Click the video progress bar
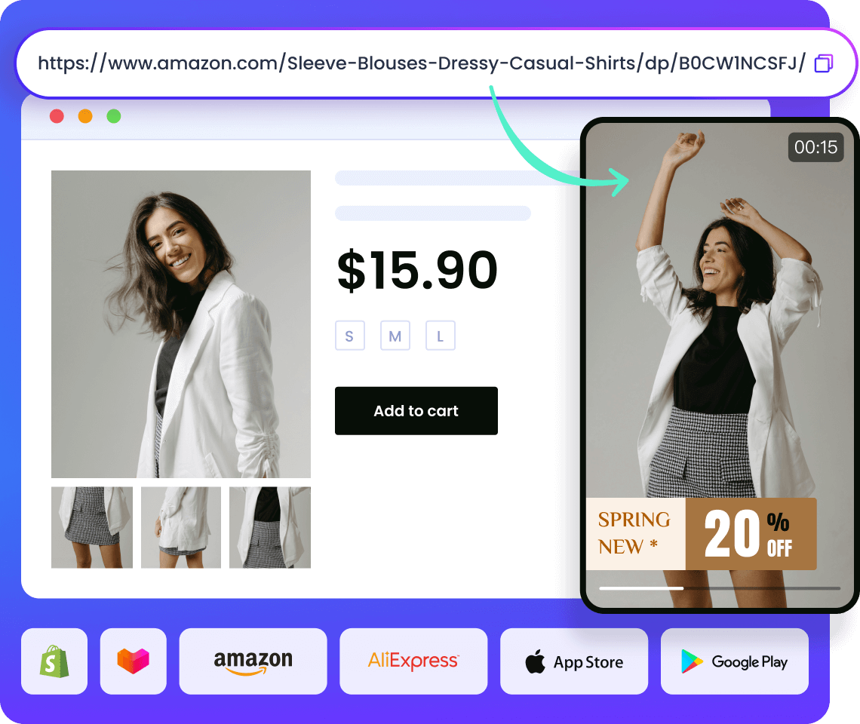 (x=720, y=588)
